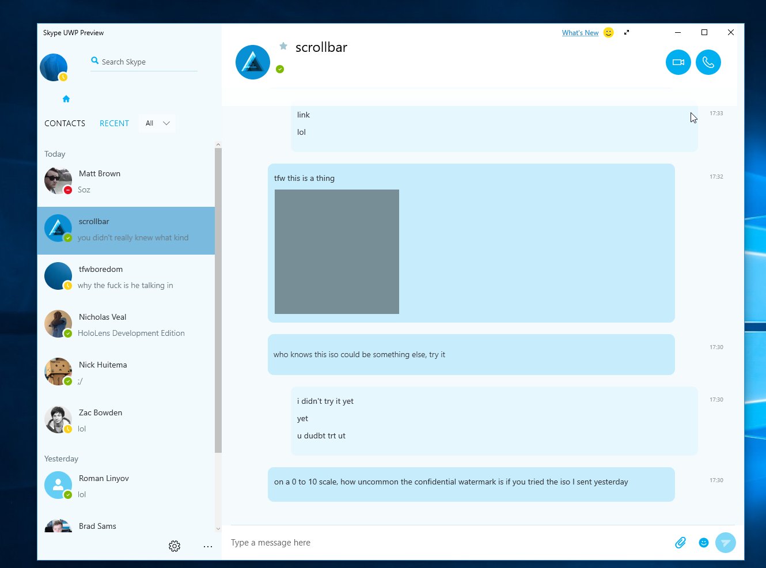Open my profile avatar
The height and width of the screenshot is (568, 766).
[54, 67]
